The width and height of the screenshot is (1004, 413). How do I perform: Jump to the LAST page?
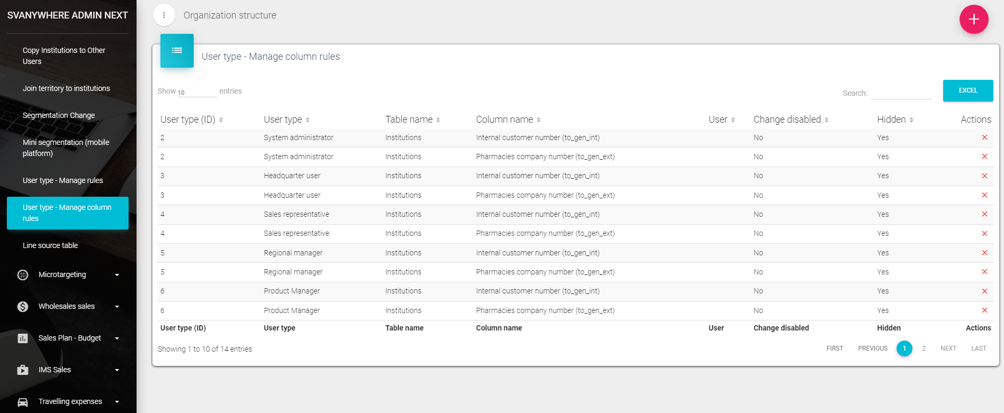point(978,348)
